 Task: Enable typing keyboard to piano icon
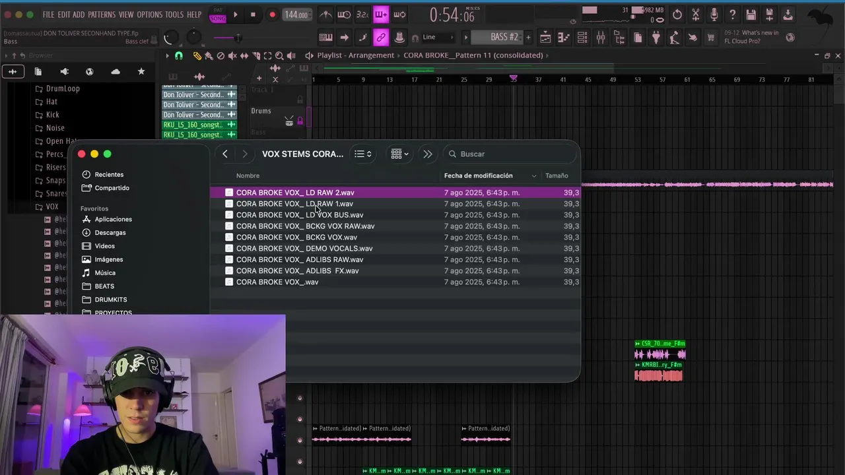325,38
